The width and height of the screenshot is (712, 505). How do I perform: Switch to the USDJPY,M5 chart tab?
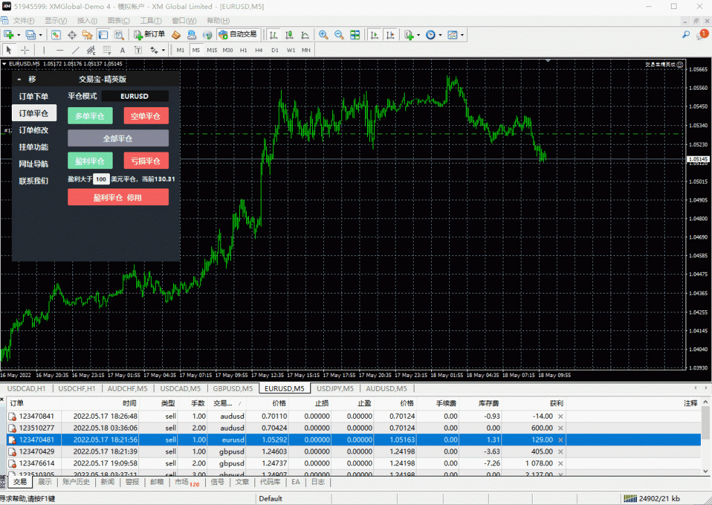[335, 388]
